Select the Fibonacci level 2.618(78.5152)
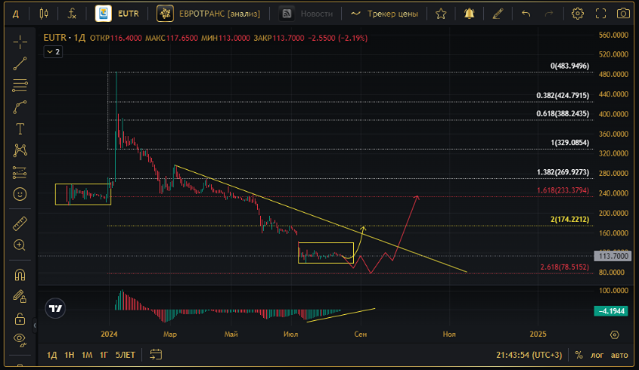The height and width of the screenshot is (370, 639). 564,267
